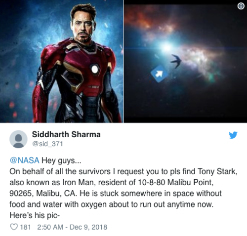Click the "10-8-80 Malibu Point" address text

pyautogui.click(x=175, y=182)
